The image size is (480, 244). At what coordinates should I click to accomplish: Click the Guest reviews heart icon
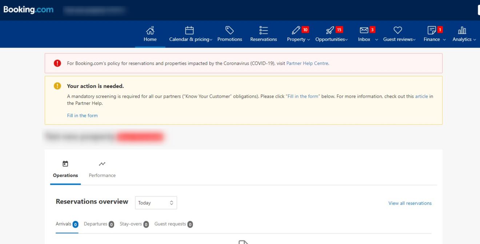click(397, 30)
